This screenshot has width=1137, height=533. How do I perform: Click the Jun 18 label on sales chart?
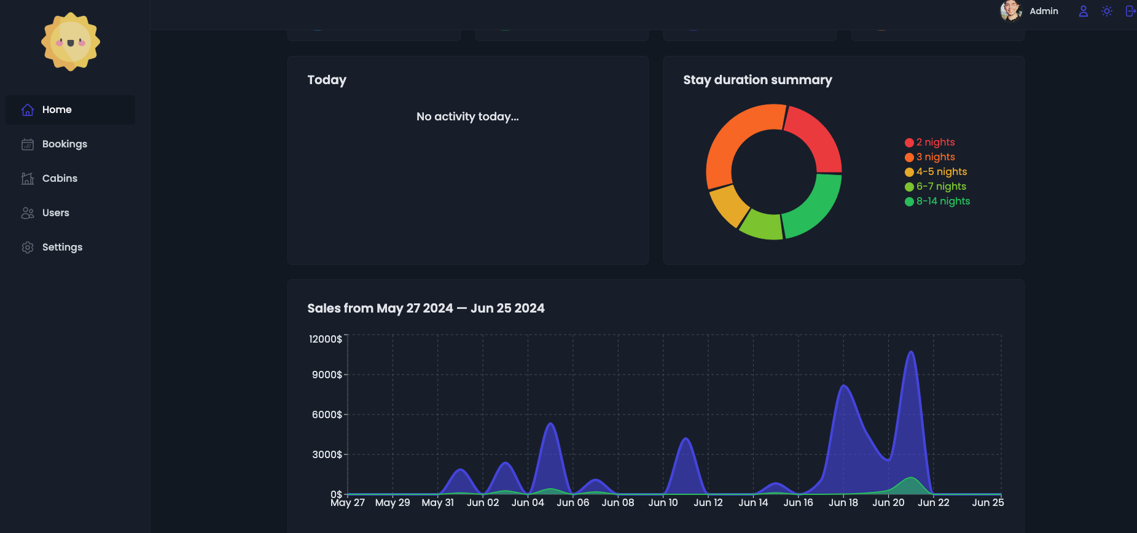click(x=843, y=503)
